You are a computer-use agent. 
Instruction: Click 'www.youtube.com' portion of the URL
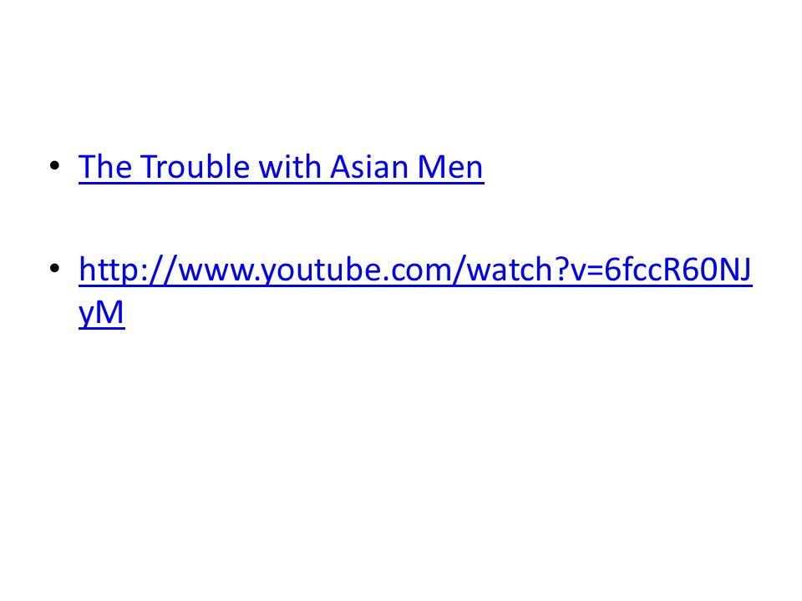pyautogui.click(x=315, y=270)
